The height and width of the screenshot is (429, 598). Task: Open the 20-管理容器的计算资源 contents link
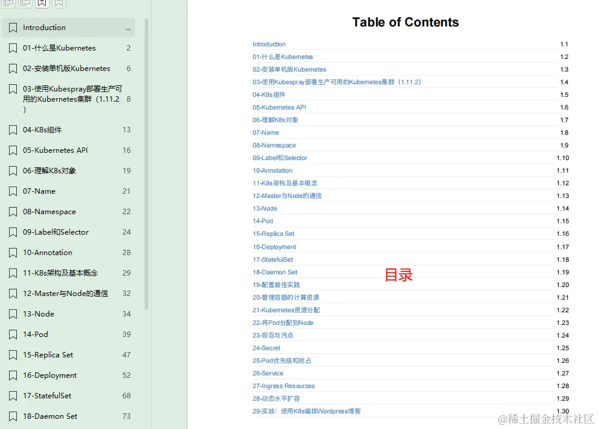pyautogui.click(x=286, y=297)
